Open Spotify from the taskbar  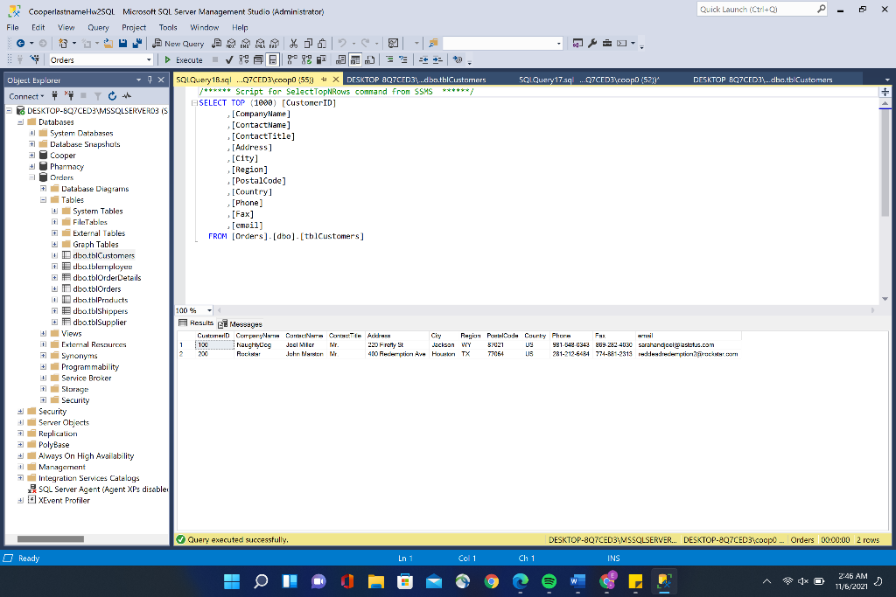coord(549,581)
